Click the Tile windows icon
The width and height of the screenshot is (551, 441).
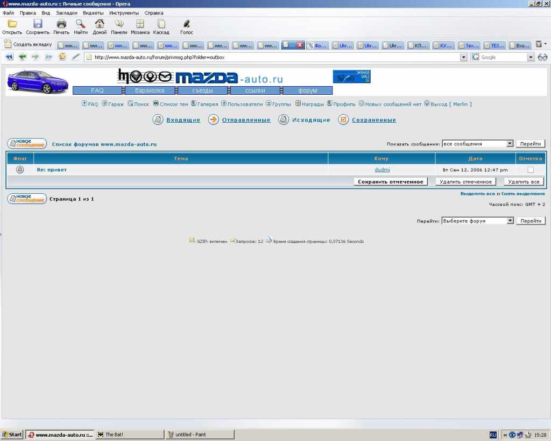[x=140, y=24]
